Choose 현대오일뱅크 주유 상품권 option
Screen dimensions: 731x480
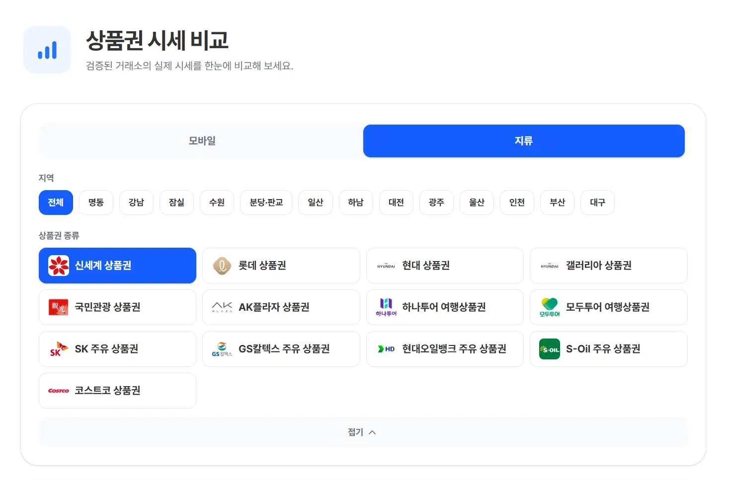[x=445, y=349]
